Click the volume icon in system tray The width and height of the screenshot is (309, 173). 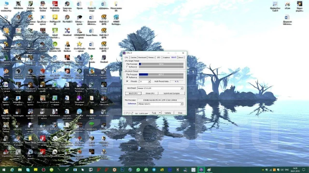(x=282, y=170)
